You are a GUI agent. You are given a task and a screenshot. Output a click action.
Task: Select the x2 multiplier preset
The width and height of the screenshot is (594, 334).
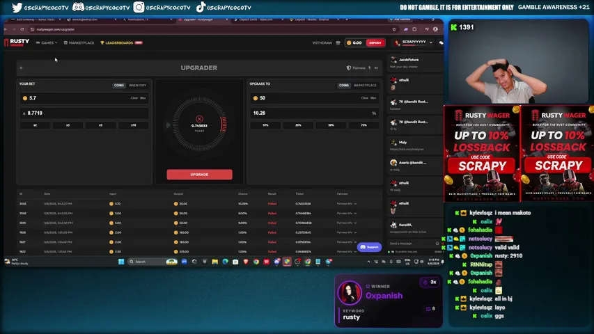tap(36, 125)
